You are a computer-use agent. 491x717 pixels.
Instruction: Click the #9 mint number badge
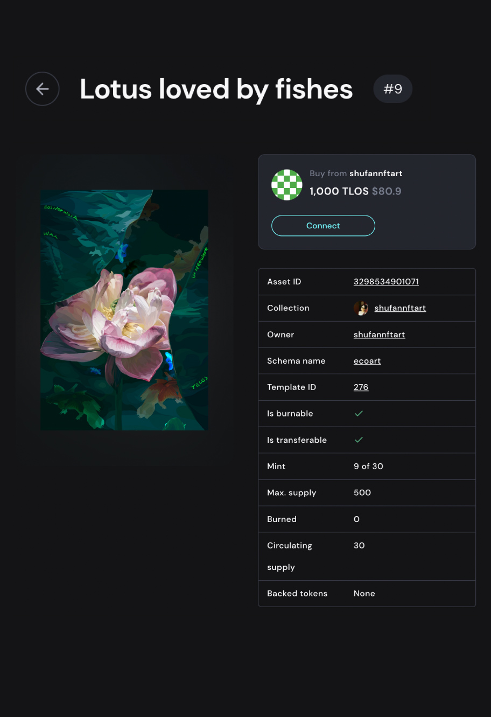click(x=393, y=89)
